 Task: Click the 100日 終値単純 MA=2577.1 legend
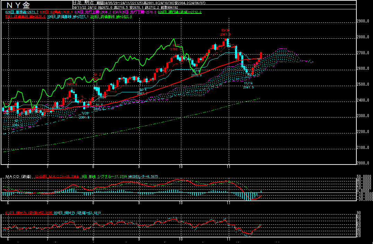(68, 17)
